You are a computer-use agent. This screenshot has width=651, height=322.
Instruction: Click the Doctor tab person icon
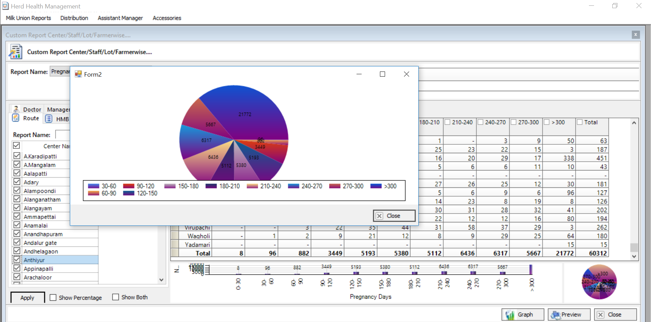click(x=16, y=109)
